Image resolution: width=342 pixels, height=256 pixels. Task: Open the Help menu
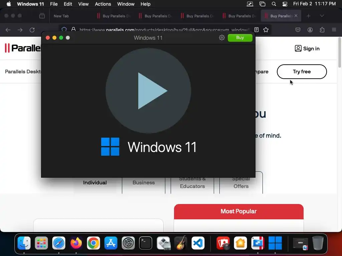coord(146,4)
